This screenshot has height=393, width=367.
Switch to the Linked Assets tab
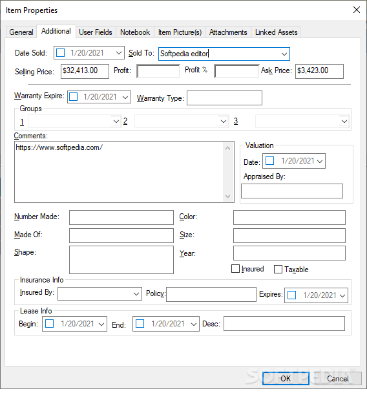pos(276,32)
